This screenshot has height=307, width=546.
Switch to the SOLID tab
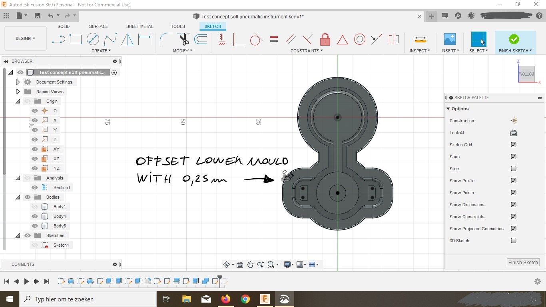coord(64,26)
